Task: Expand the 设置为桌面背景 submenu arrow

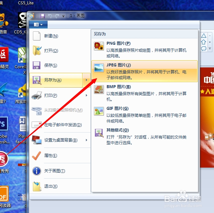Action: coord(87,140)
